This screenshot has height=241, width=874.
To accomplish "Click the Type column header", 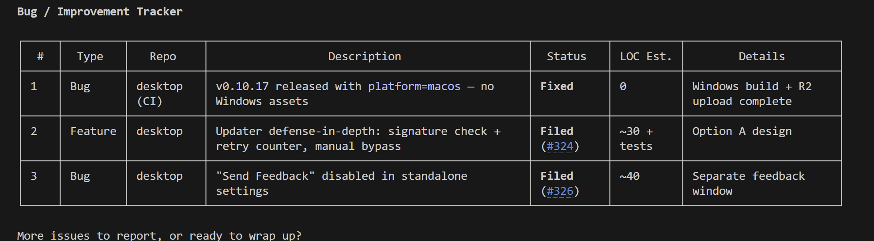I will pos(90,57).
